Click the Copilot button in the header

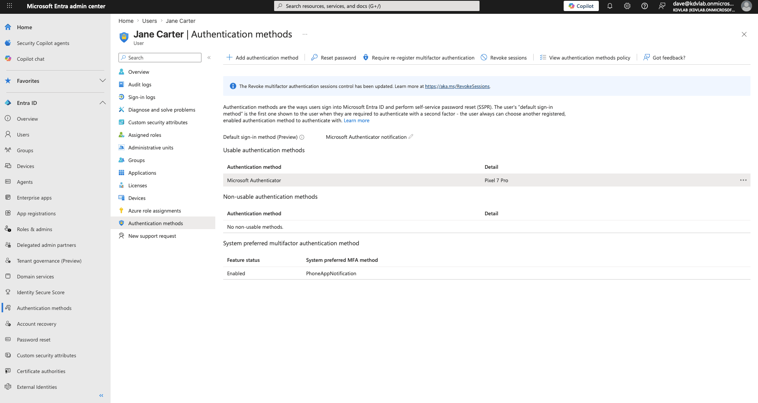581,6
